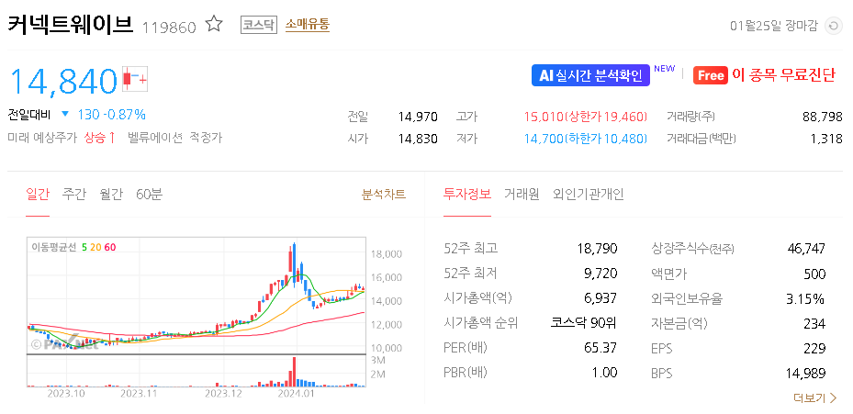
Task: Click 시가총액(억) value 6,937
Action: 601,298
